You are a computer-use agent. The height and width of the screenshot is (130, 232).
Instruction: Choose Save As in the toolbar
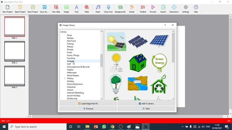click(44, 9)
